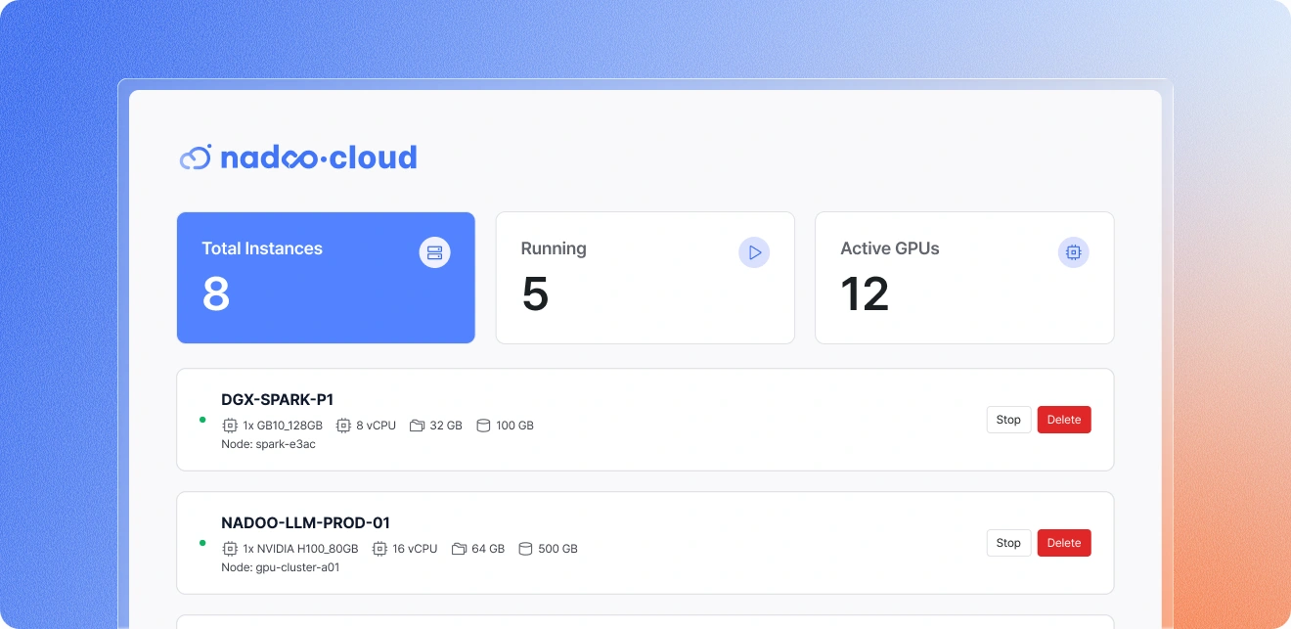
Task: Click the 1x NVIDIA H100_80GB label
Action: point(300,549)
